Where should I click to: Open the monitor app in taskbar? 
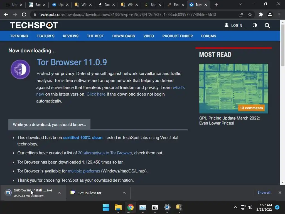[x=143, y=207]
